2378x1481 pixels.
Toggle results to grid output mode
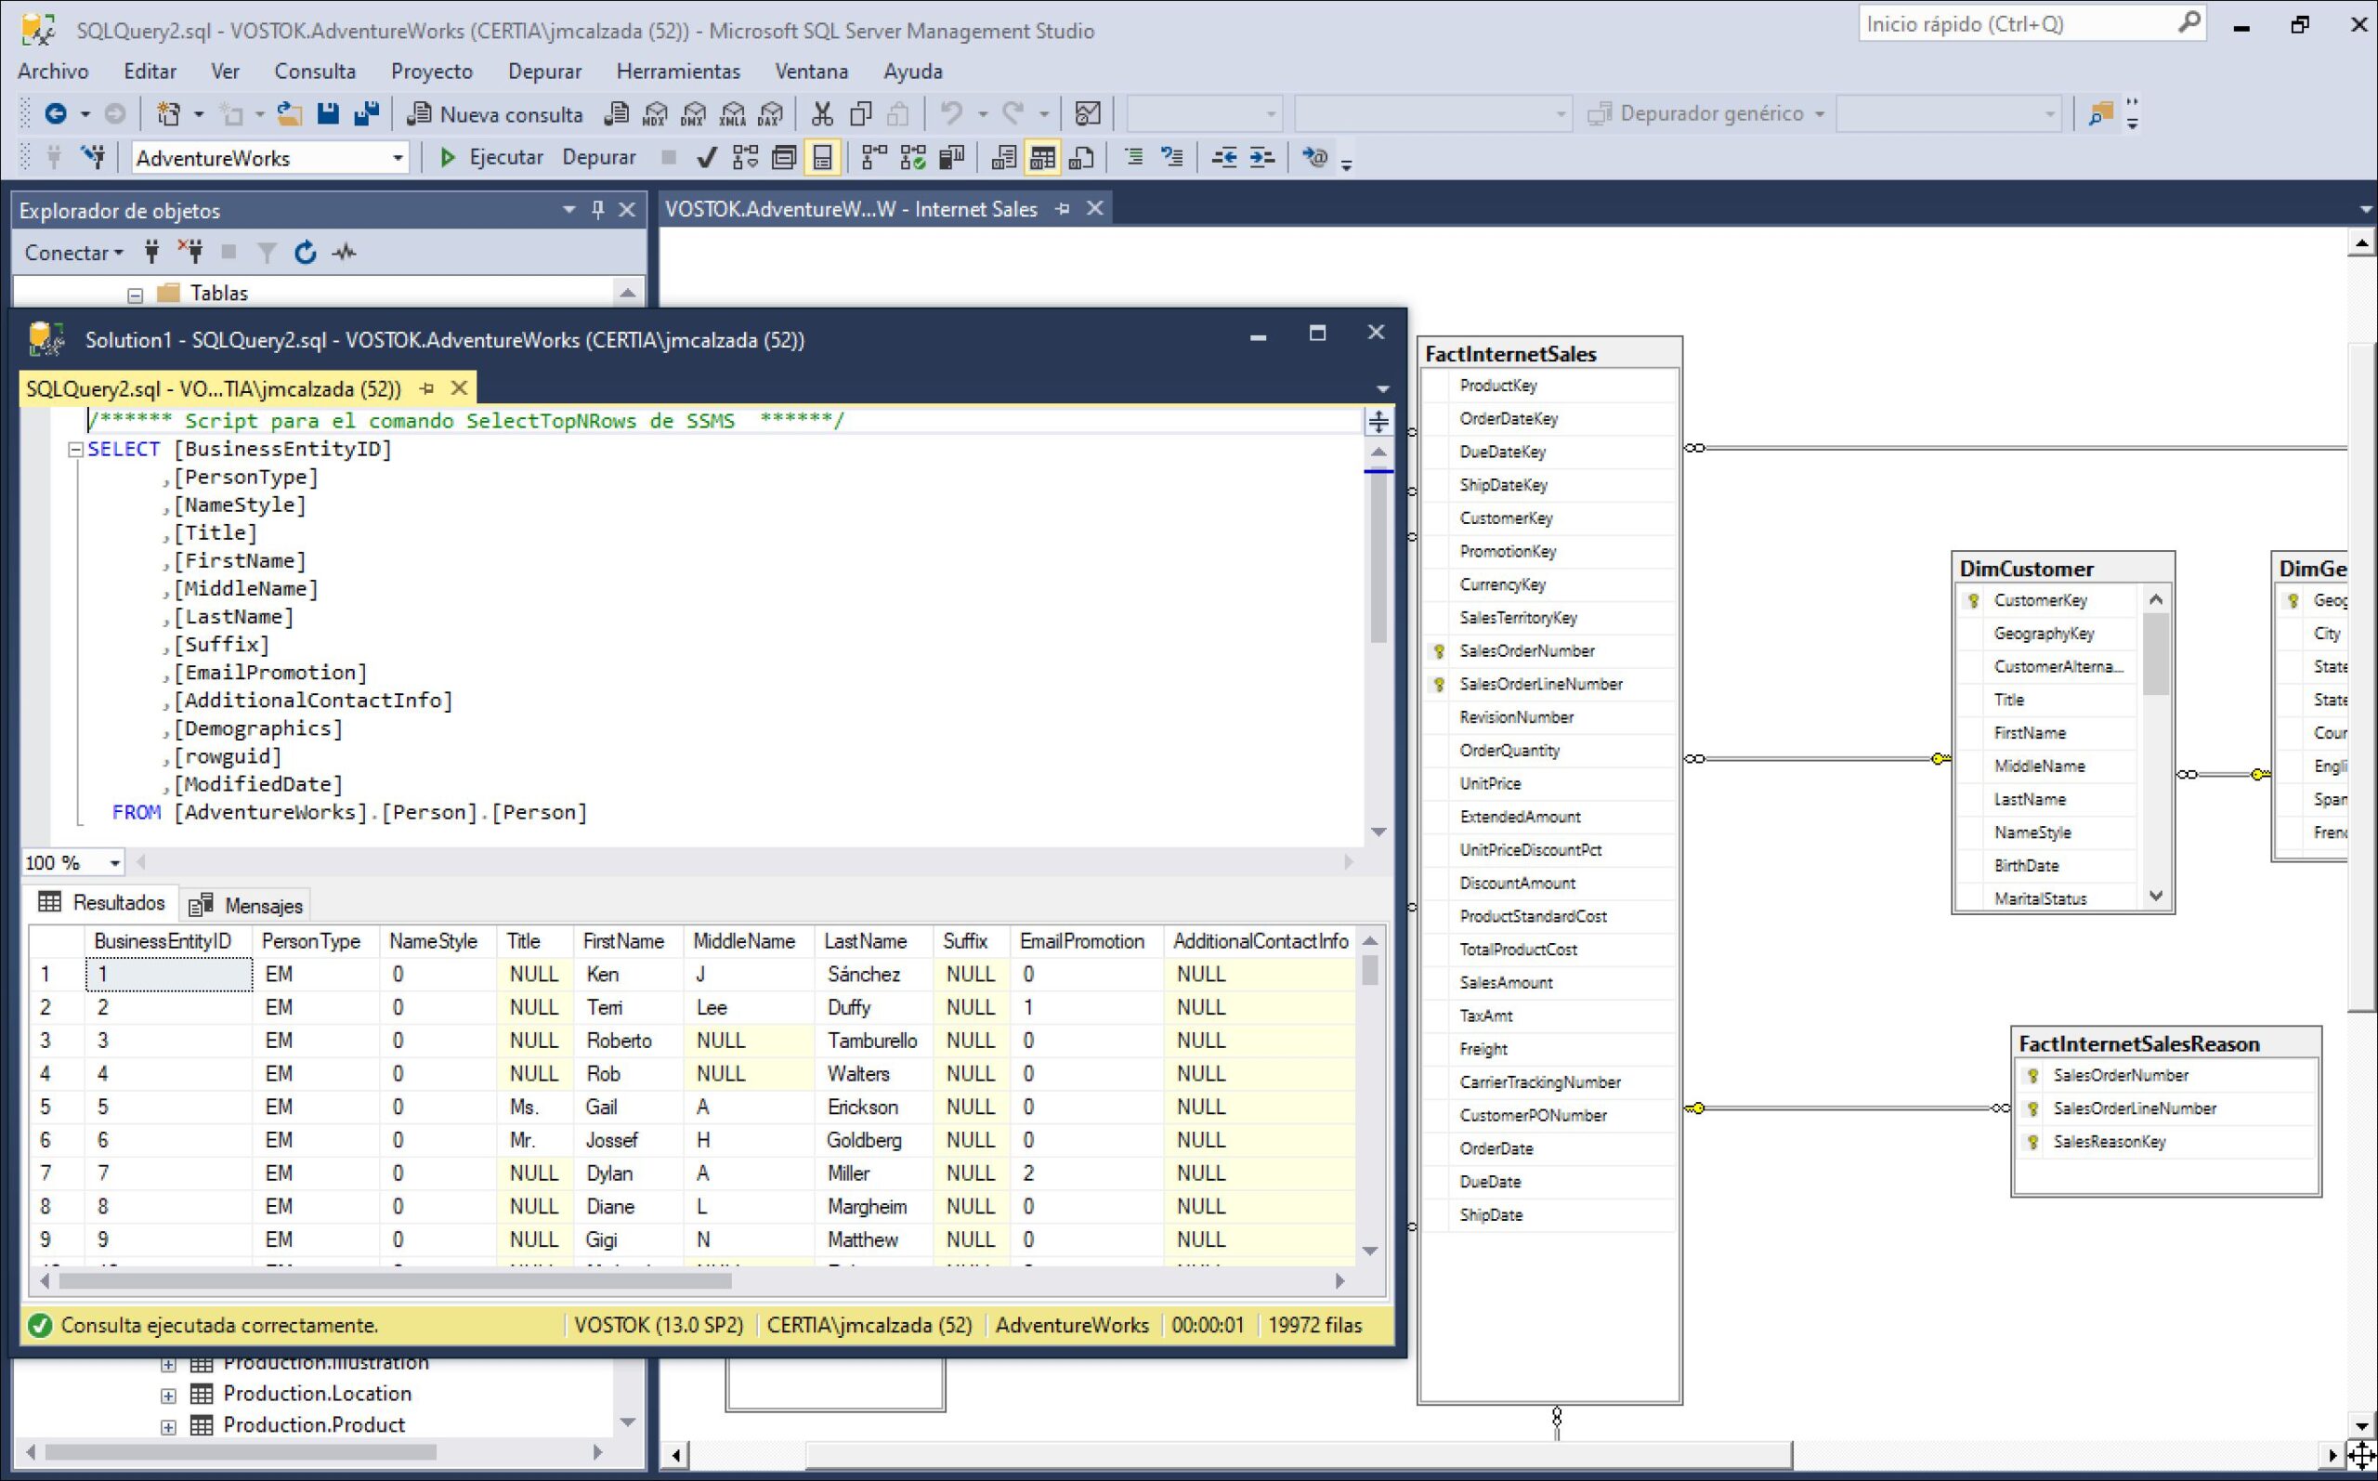pyautogui.click(x=1043, y=157)
